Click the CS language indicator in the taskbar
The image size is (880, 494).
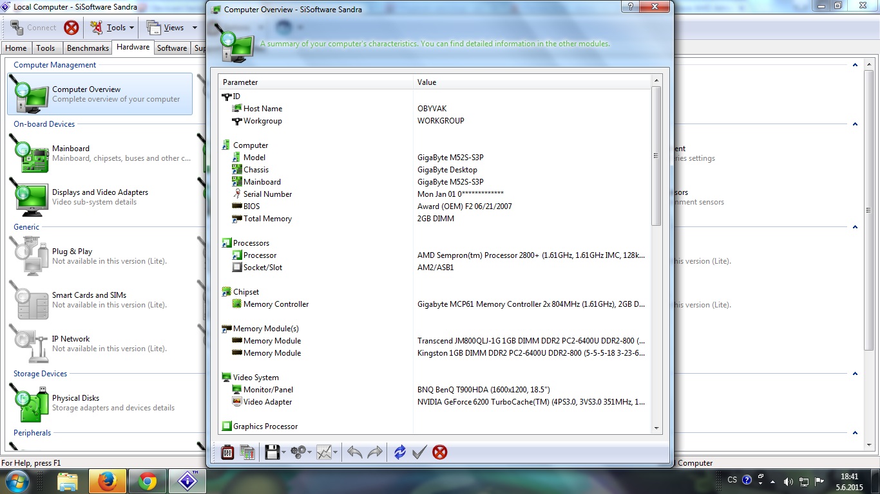point(732,480)
